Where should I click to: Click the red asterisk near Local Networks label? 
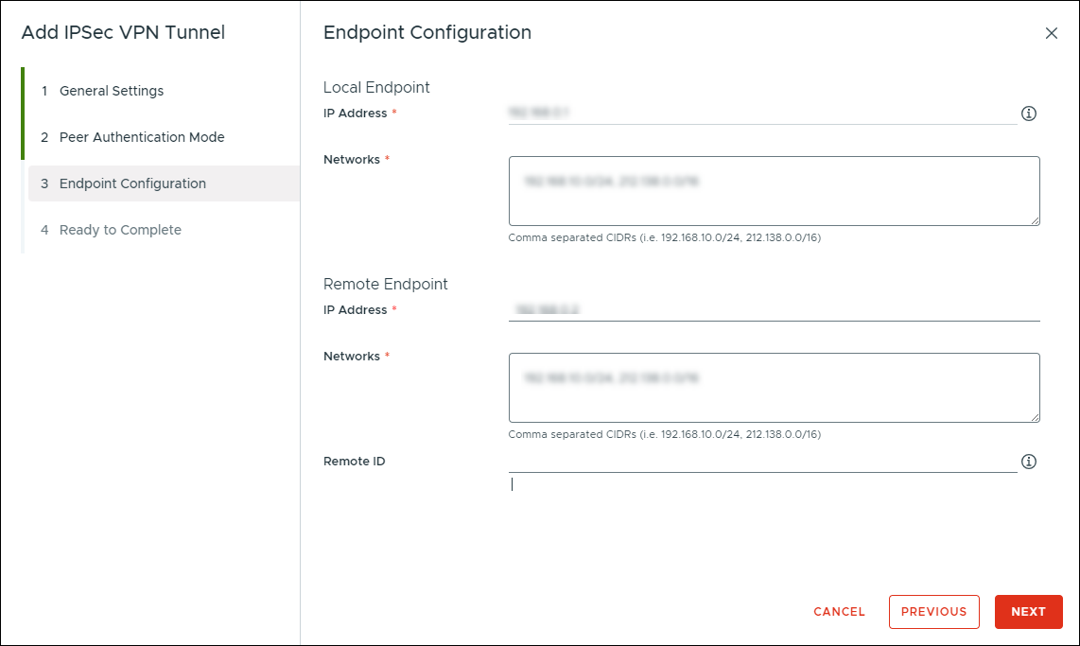click(389, 158)
